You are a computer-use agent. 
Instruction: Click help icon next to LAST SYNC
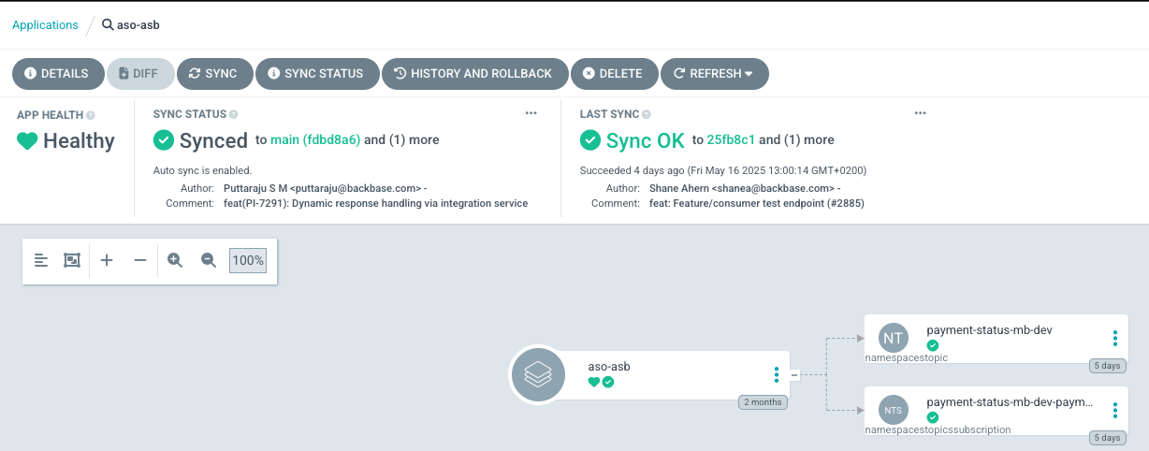pyautogui.click(x=647, y=114)
